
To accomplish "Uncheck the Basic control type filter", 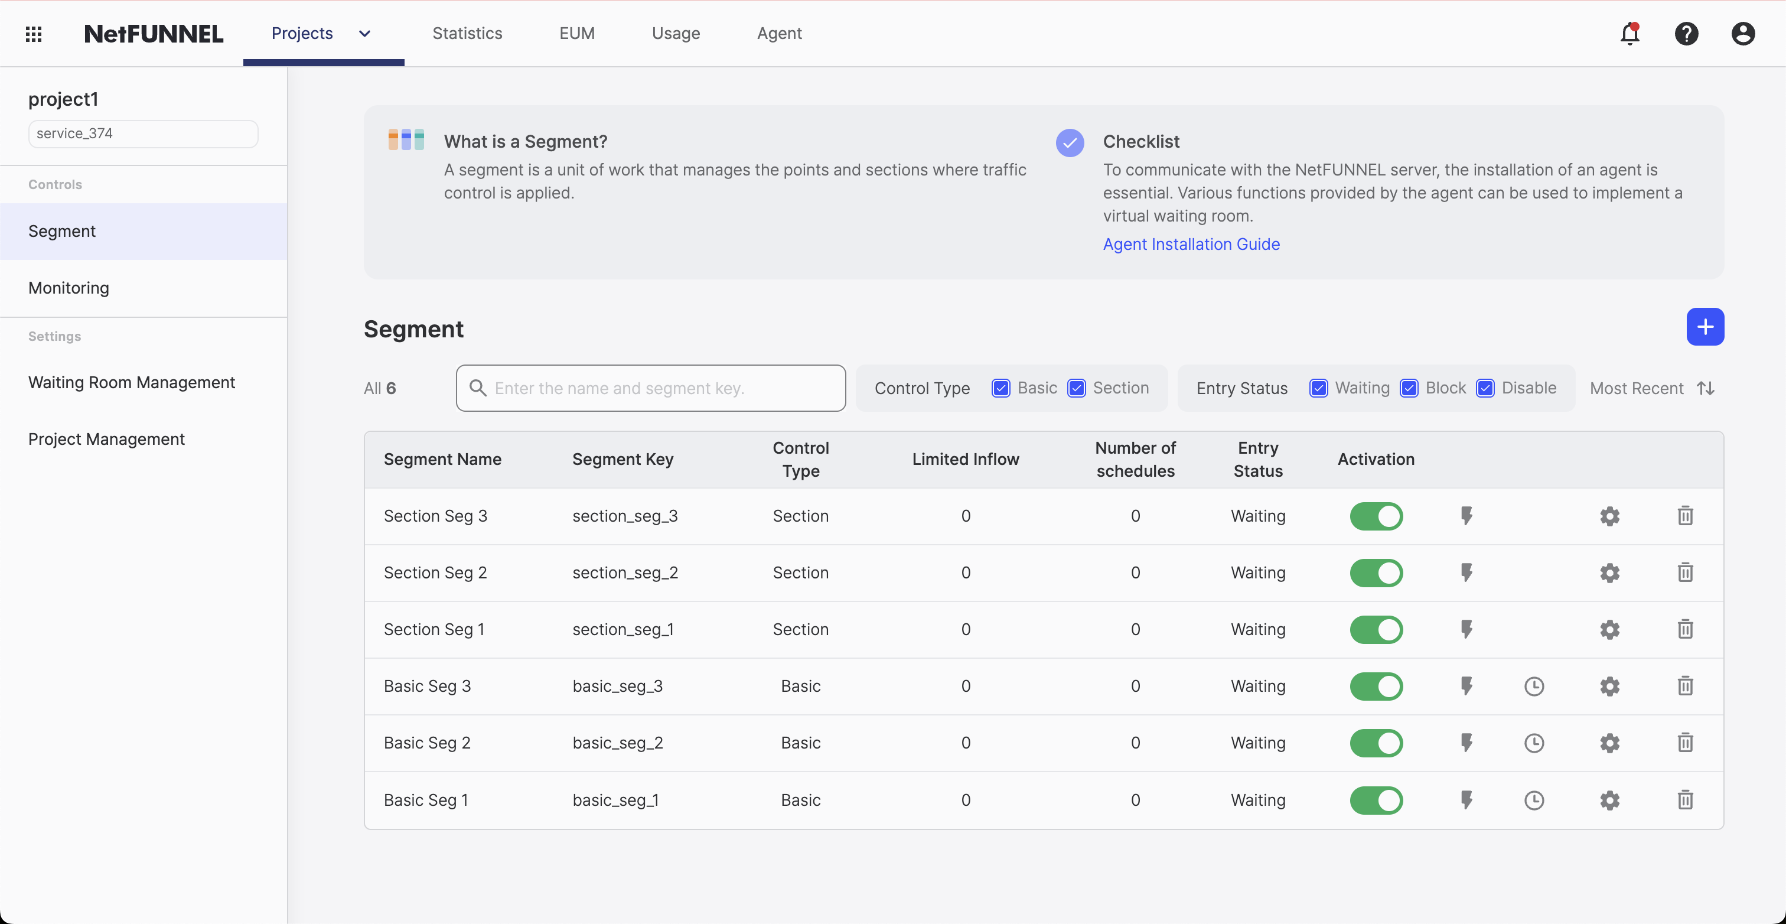I will (1000, 388).
